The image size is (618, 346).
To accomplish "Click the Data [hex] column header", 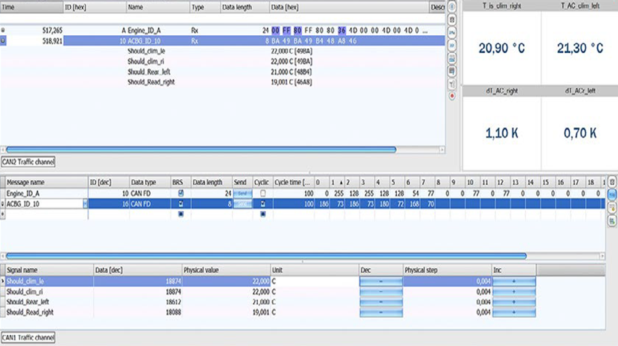I will pos(349,7).
